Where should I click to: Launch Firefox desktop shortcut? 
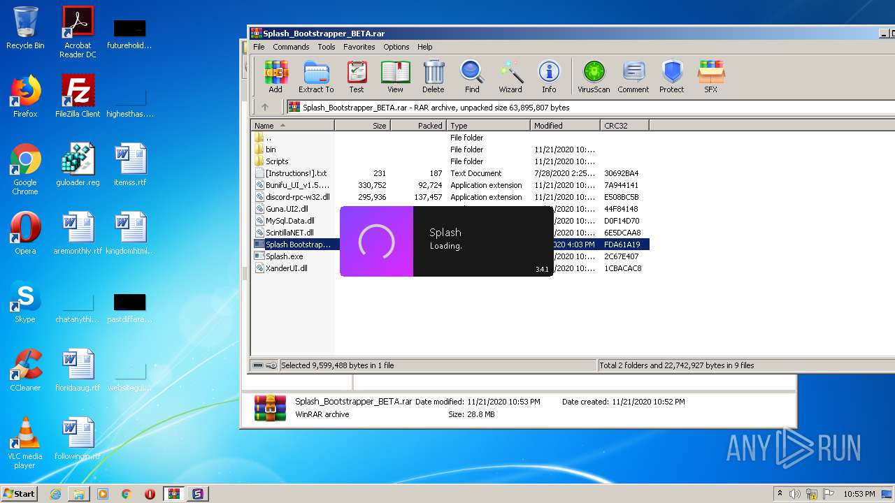coord(25,96)
